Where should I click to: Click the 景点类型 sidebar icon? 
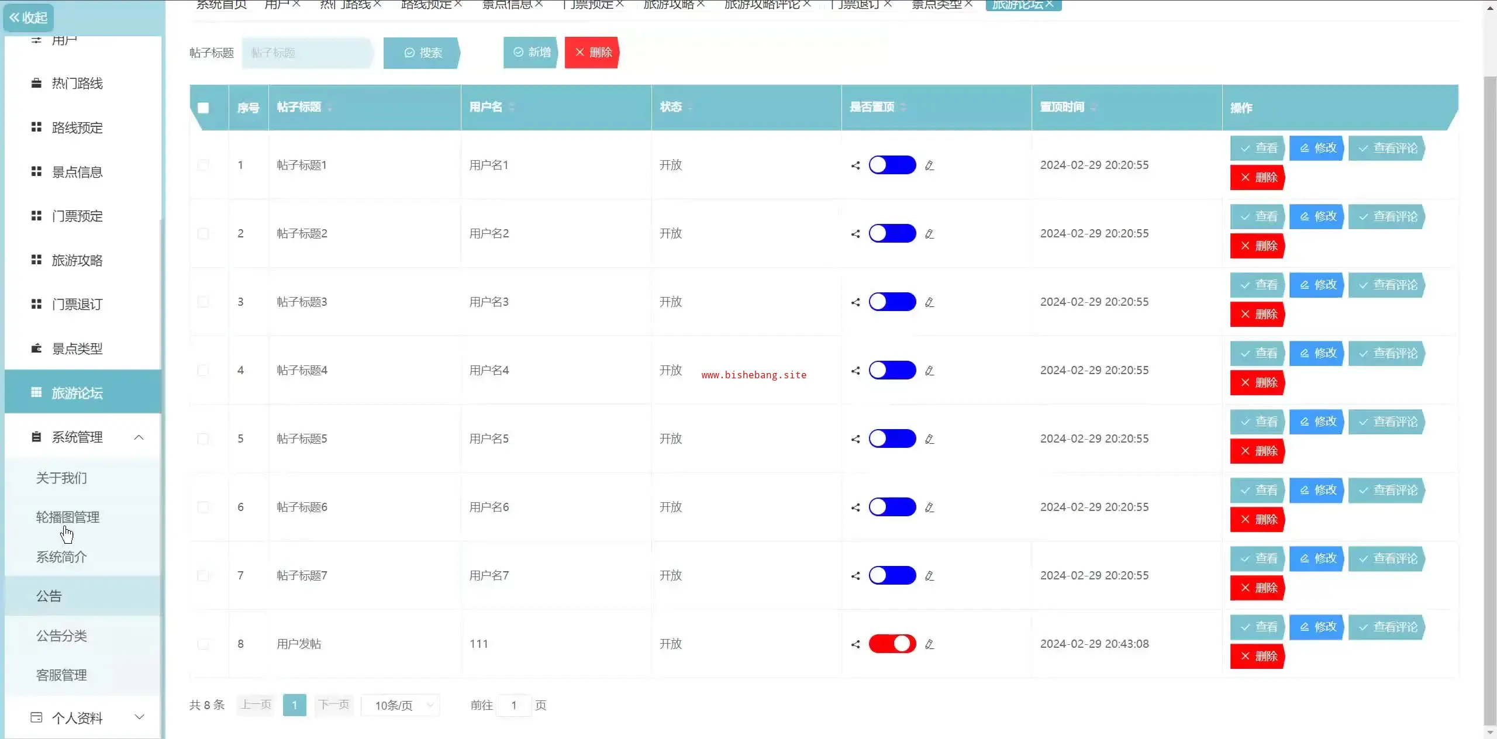(36, 348)
